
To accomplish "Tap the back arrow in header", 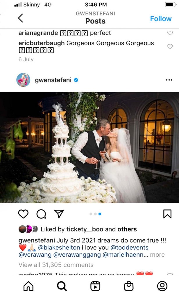I will point(21,18).
